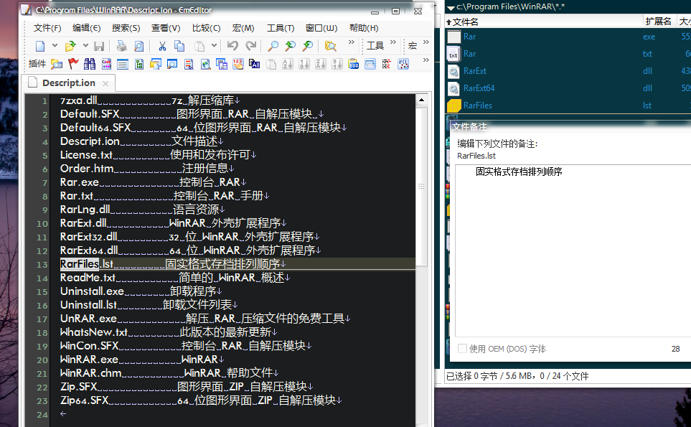
Task: Click the file comment text field
Action: pyautogui.click(x=573, y=251)
